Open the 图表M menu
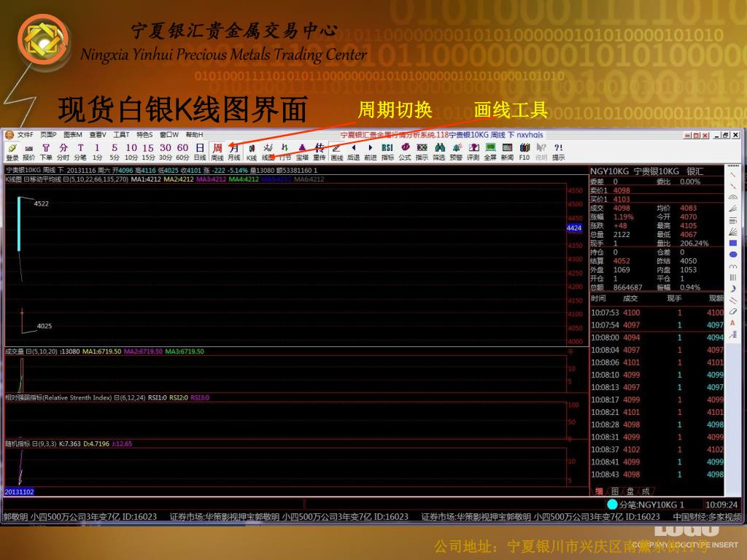 point(73,135)
